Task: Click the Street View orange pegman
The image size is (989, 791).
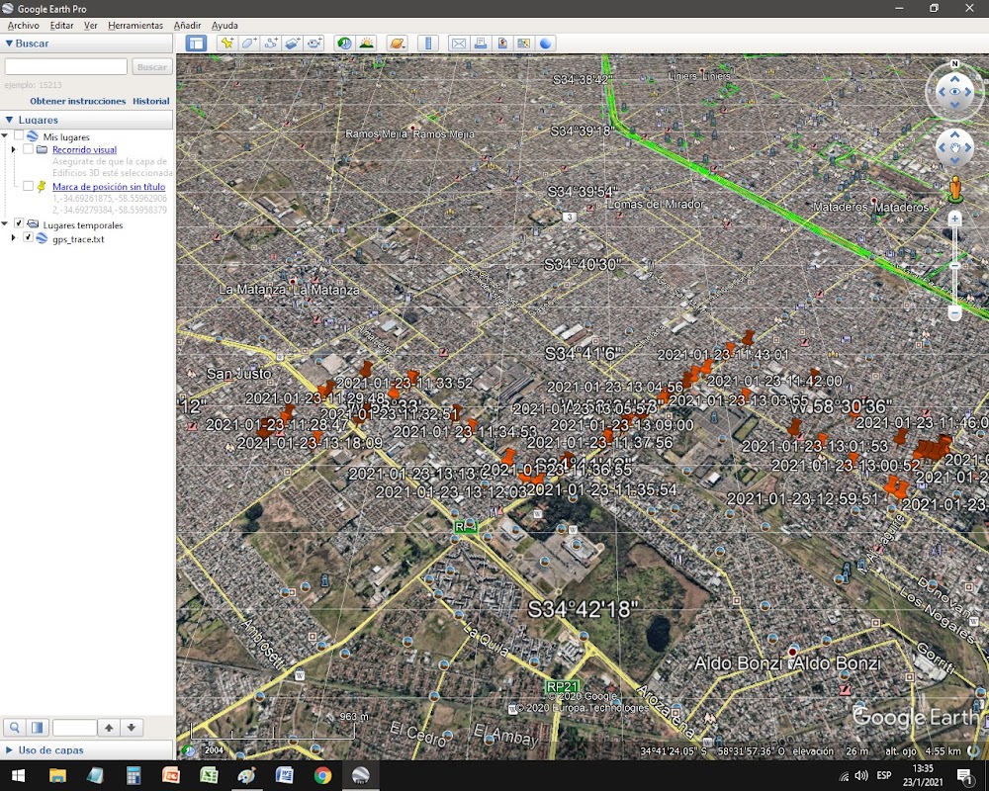Action: tap(955, 189)
